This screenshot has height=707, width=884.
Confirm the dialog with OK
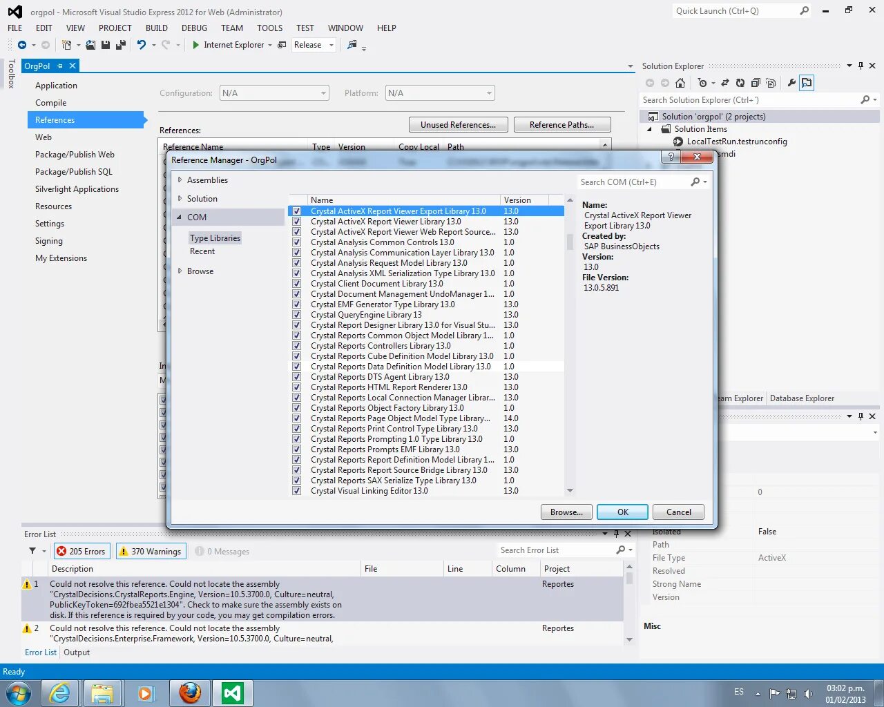click(623, 512)
